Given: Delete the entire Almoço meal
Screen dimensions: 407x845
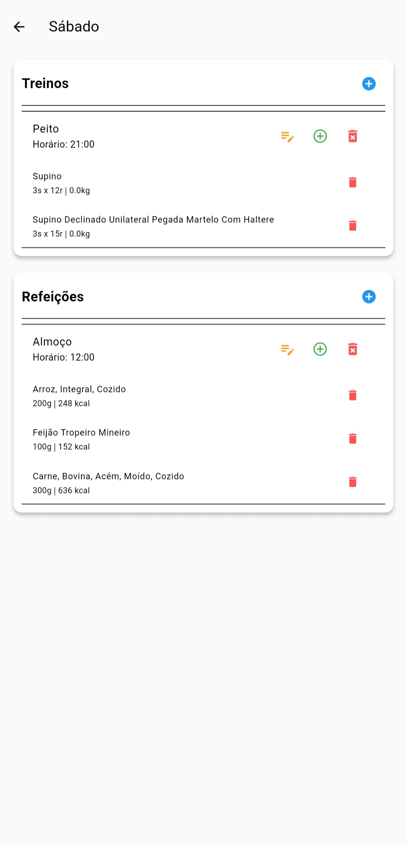Looking at the screenshot, I should point(353,349).
